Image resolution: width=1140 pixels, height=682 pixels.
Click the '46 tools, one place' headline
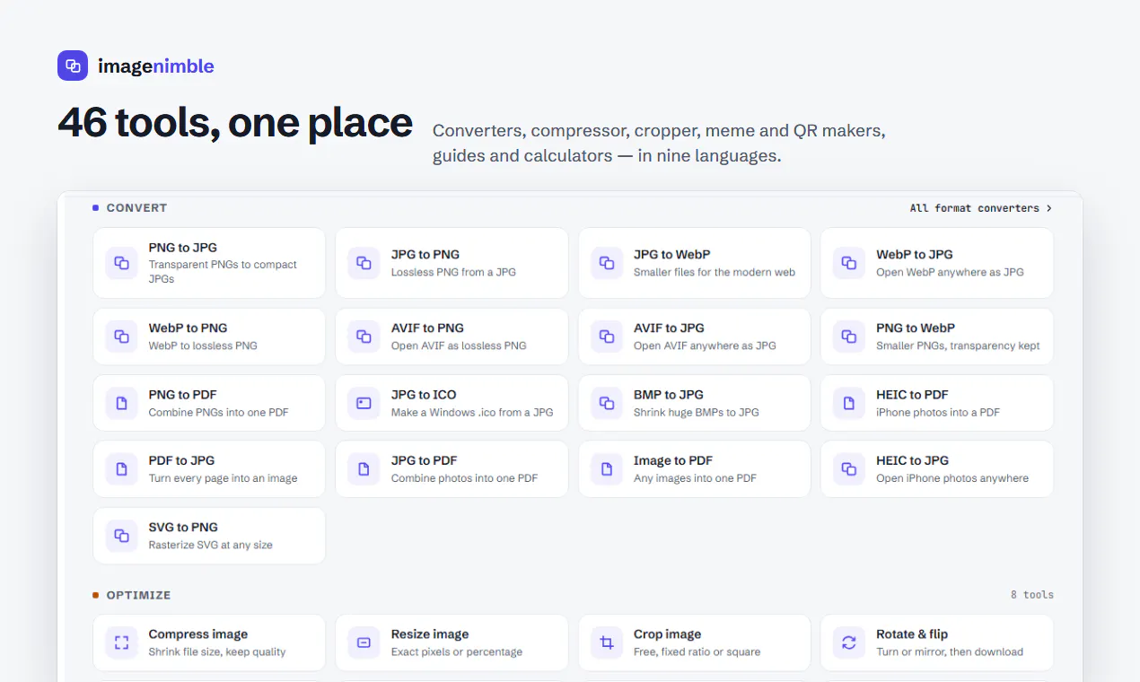tap(235, 123)
